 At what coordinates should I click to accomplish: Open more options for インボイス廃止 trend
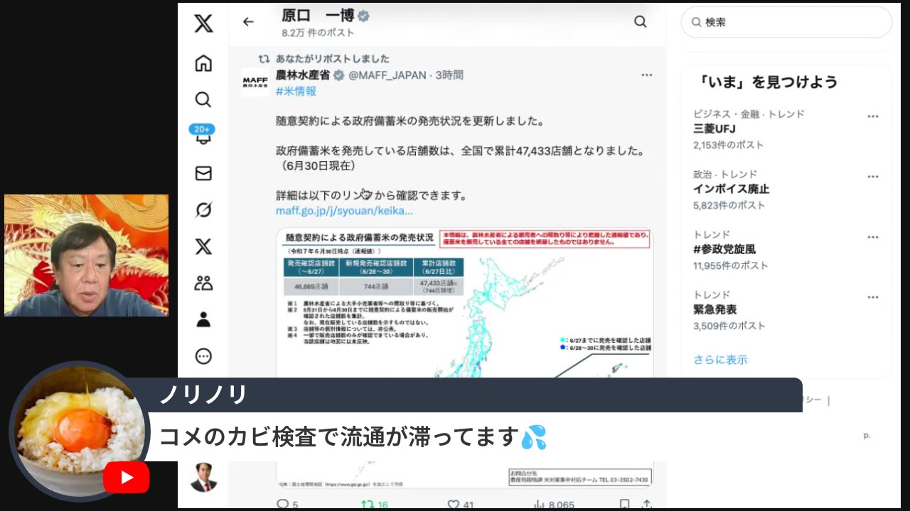coord(873,177)
